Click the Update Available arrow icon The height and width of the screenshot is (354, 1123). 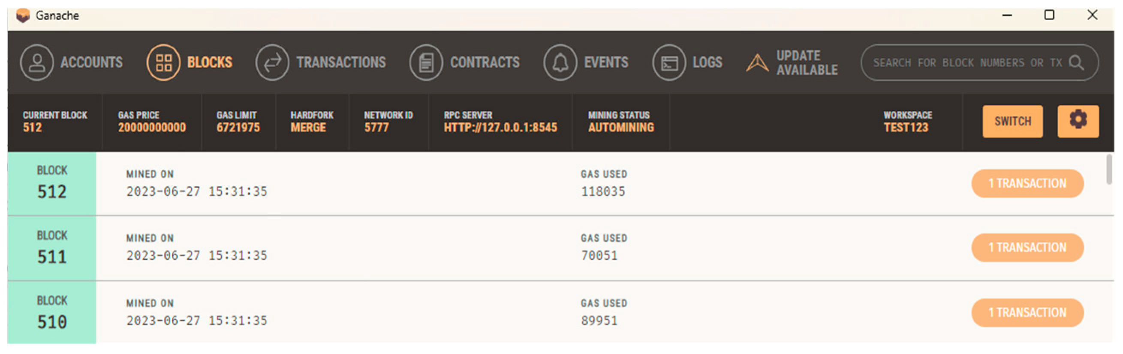click(x=757, y=62)
